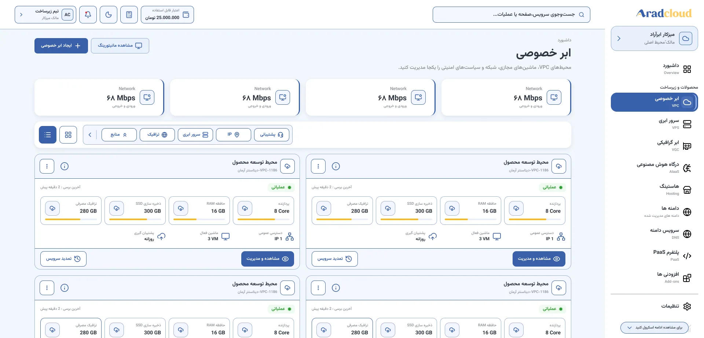Click تمدید سرویس on top-left card
Image resolution: width=704 pixels, height=338 pixels.
click(63, 259)
